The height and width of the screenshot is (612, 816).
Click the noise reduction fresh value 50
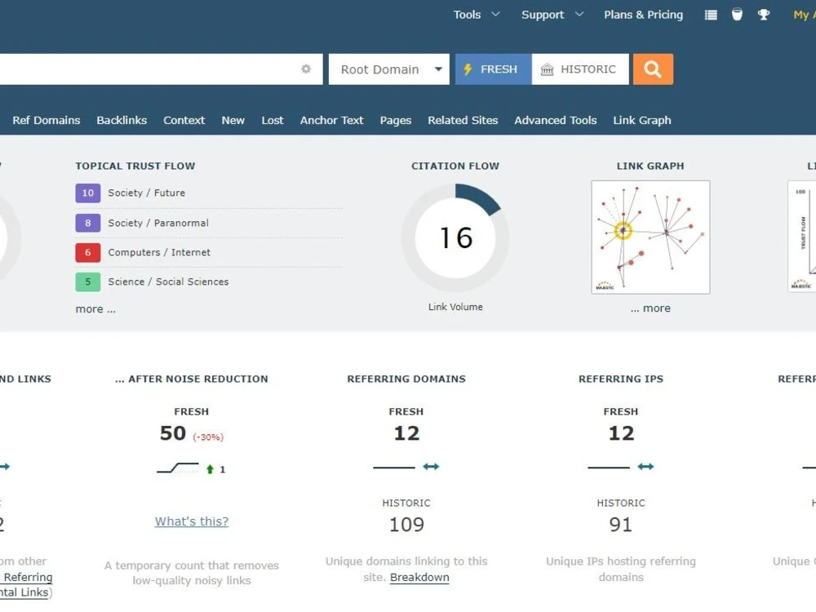173,433
